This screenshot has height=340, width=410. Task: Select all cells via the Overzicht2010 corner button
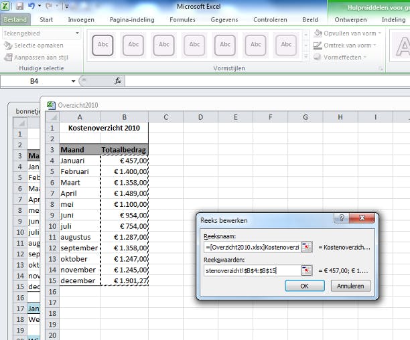52,117
